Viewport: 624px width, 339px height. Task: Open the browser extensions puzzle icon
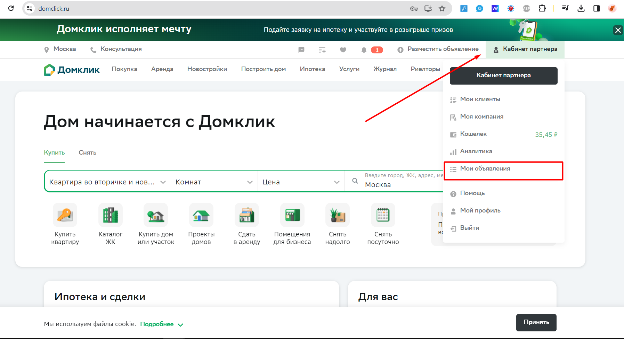[542, 8]
